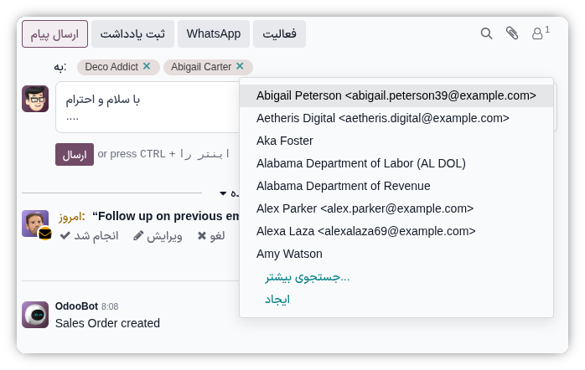Click the paperclip attachments icon
Viewport: 585px width, 370px height.
[x=512, y=33]
